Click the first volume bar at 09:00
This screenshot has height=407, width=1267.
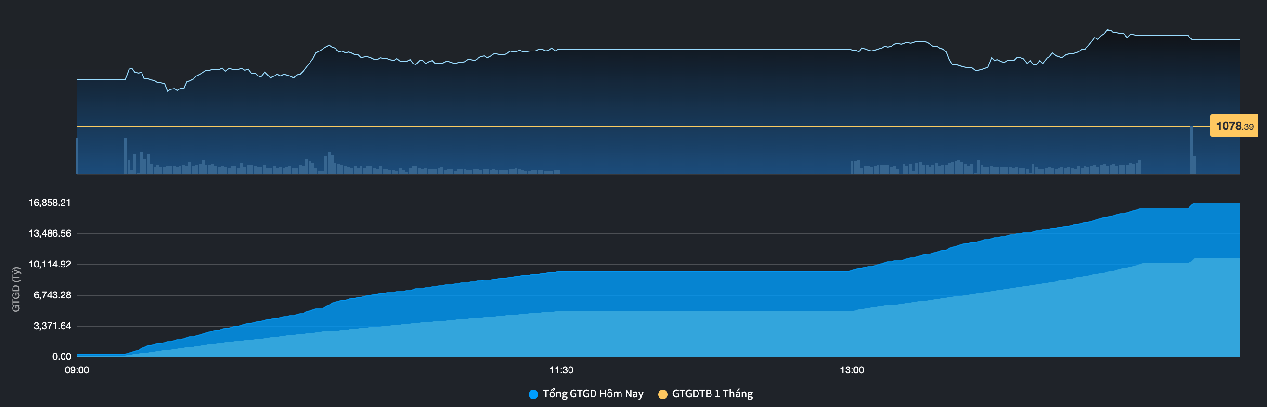[77, 156]
